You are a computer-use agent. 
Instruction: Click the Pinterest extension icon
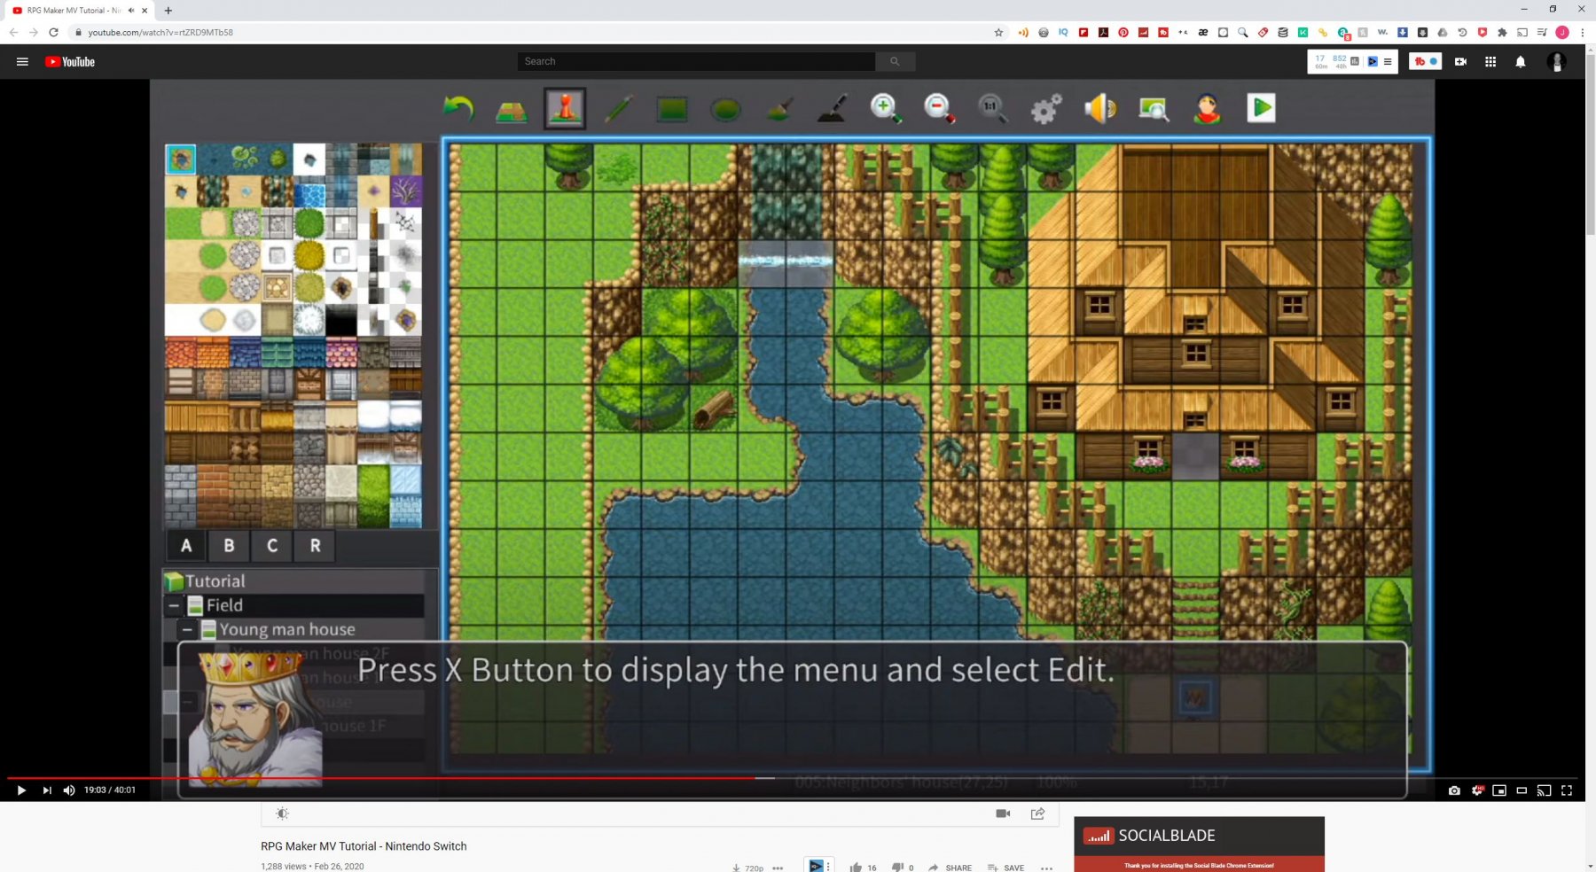pos(1123,32)
